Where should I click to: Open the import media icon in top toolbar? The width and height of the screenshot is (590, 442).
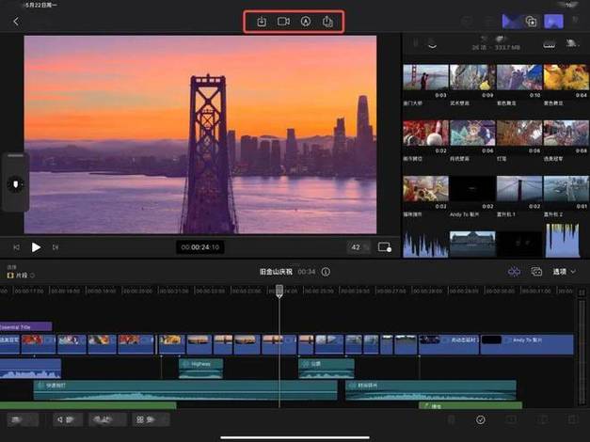(x=262, y=22)
